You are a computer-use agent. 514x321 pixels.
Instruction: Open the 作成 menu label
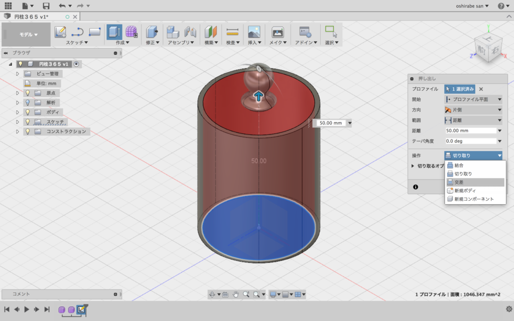[x=122, y=43]
